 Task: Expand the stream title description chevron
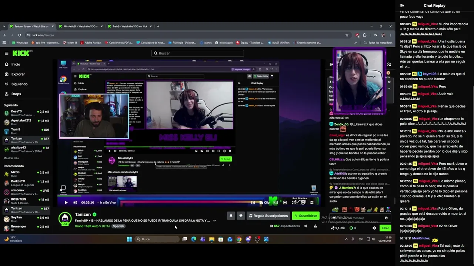[x=214, y=221]
